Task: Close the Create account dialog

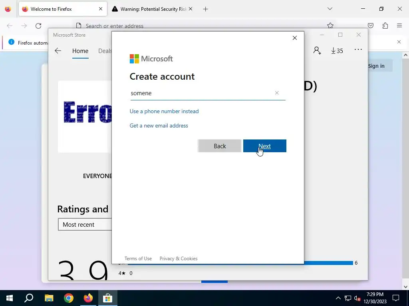Action: tap(294, 38)
